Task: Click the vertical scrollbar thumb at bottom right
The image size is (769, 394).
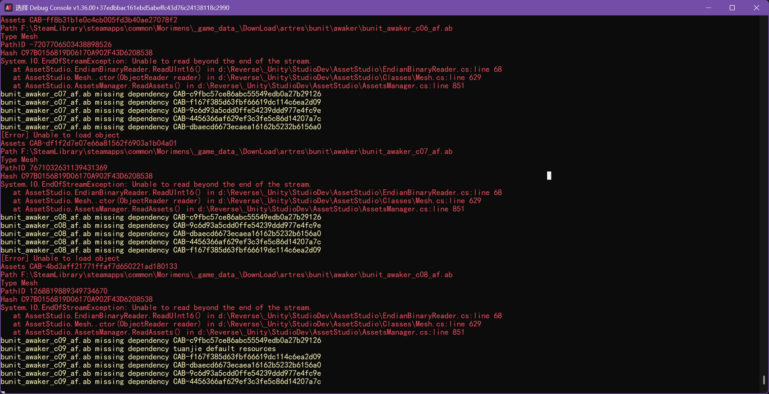Action: pos(764,380)
